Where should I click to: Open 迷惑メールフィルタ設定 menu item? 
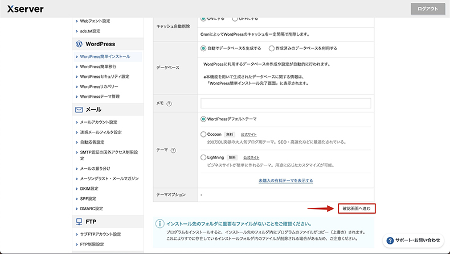click(x=101, y=132)
